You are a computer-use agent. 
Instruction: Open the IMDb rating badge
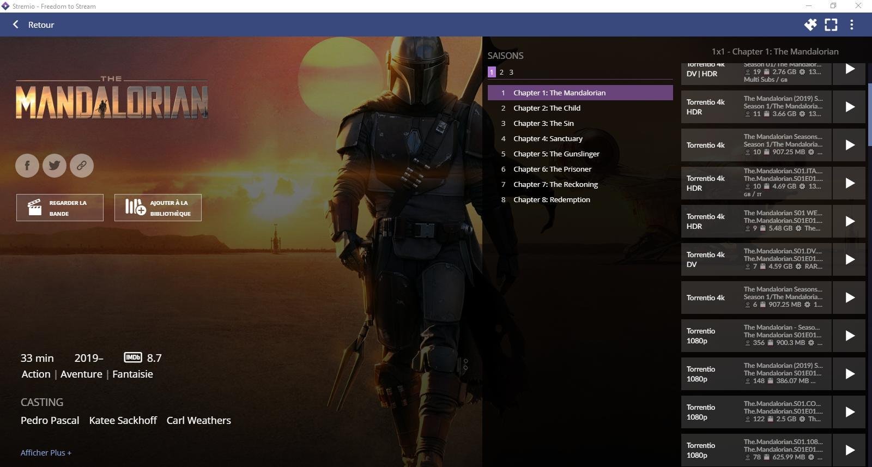point(133,357)
